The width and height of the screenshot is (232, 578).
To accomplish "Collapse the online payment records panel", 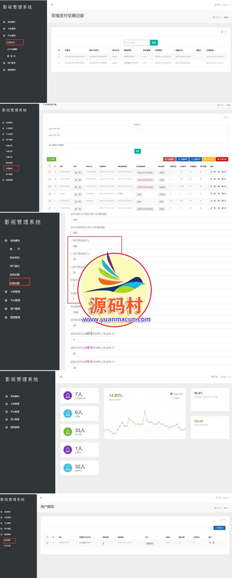I will tap(219, 32).
